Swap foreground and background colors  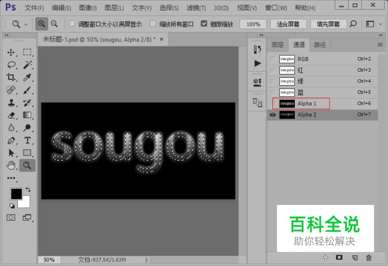(x=28, y=190)
